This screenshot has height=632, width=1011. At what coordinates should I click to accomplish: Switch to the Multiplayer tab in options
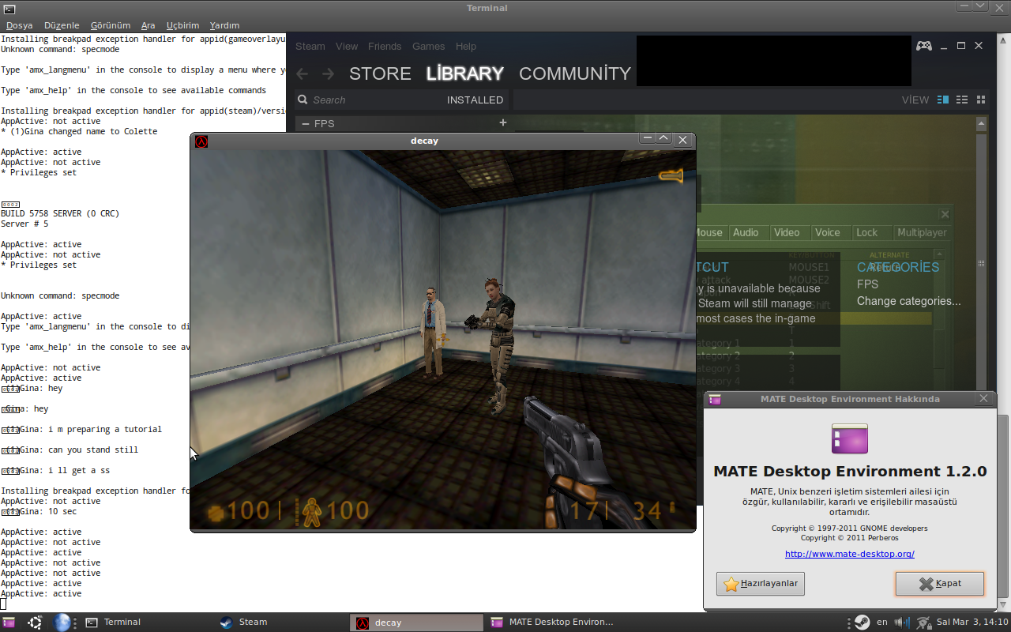(x=922, y=232)
